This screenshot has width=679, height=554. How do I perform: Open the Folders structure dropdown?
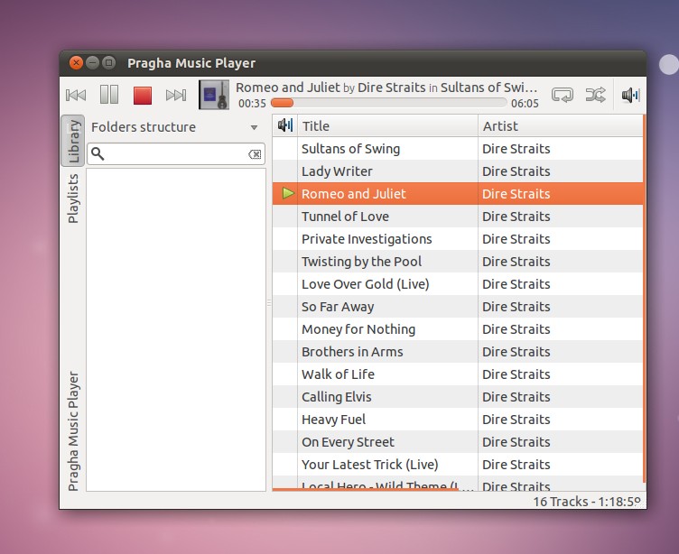click(x=175, y=127)
